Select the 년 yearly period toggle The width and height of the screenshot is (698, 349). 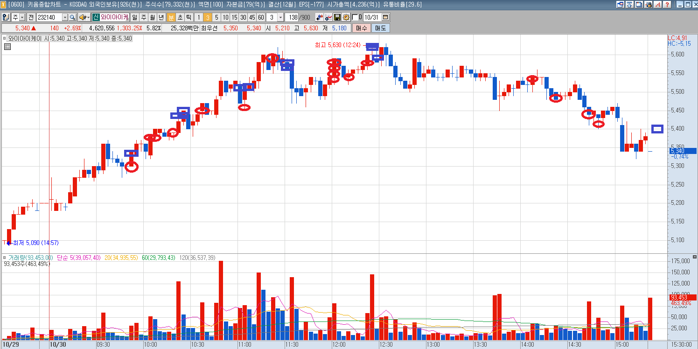click(x=161, y=17)
